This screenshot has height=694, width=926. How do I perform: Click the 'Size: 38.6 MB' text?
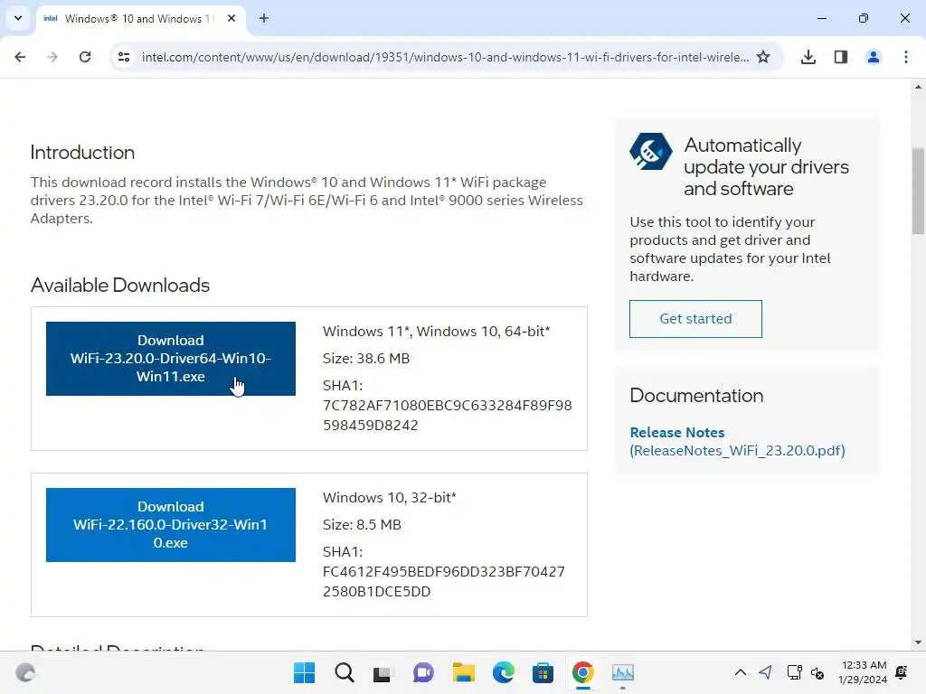[x=366, y=358]
